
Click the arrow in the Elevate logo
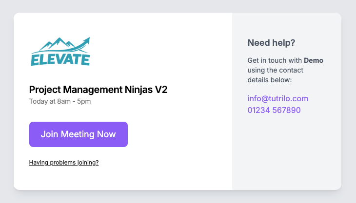pos(85,40)
